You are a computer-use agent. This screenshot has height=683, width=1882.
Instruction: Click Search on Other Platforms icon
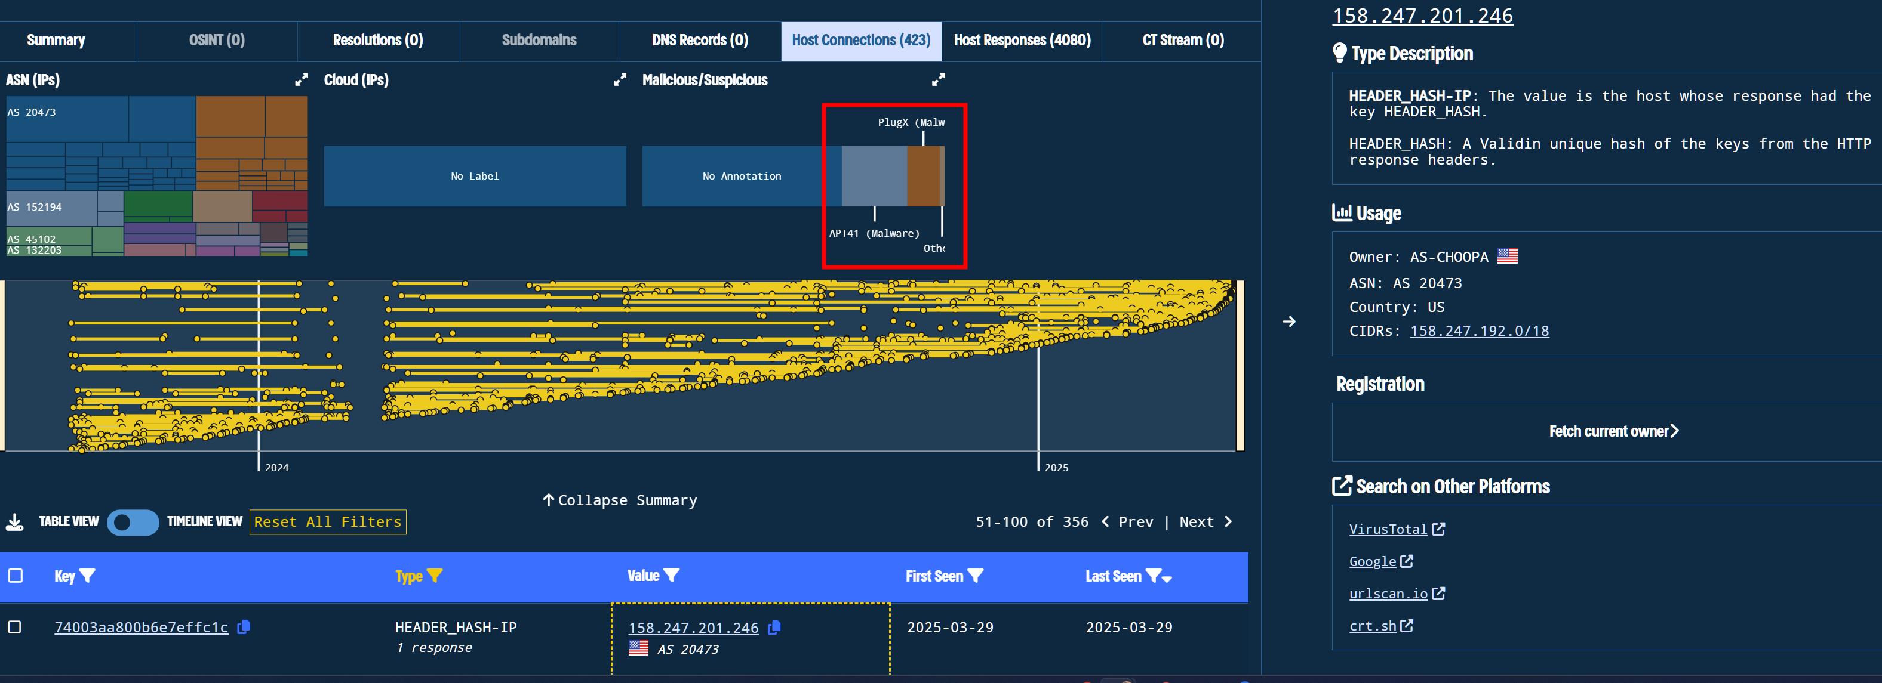tap(1342, 486)
